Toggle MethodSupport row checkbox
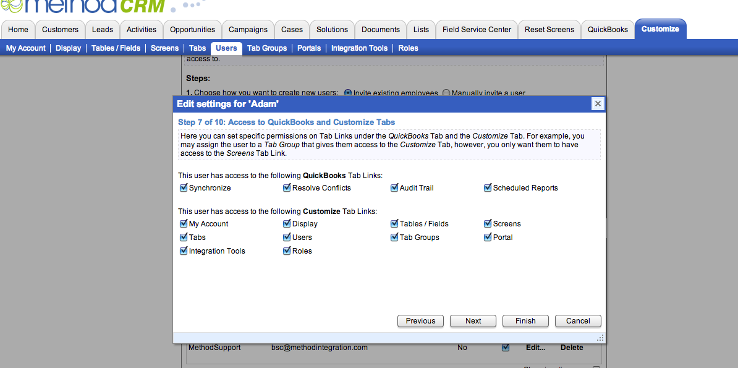 pyautogui.click(x=506, y=347)
